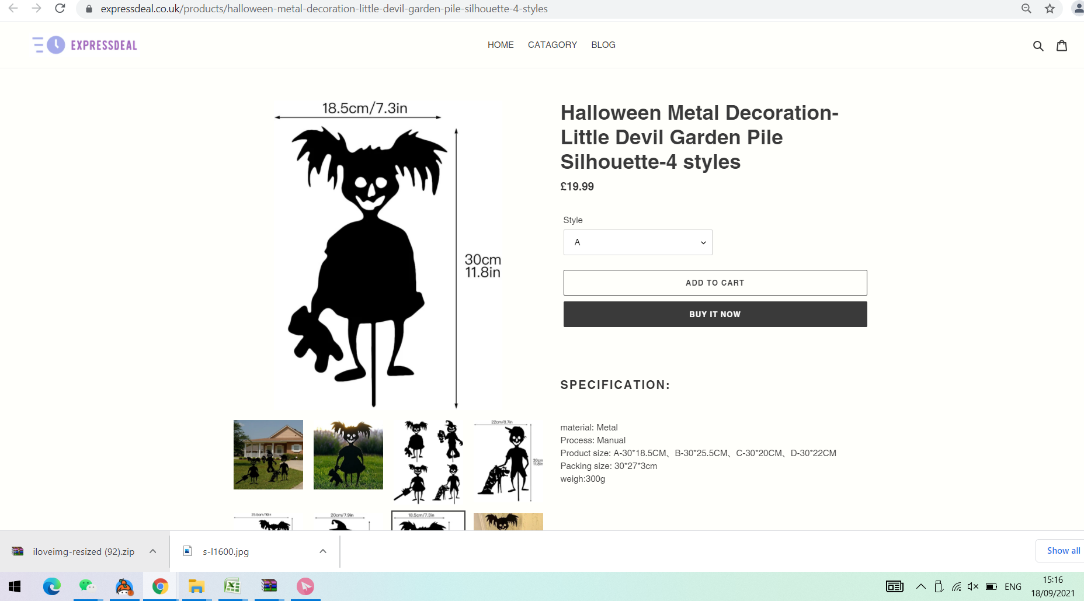Open Excel from the taskbar
The height and width of the screenshot is (601, 1084).
coord(232,586)
